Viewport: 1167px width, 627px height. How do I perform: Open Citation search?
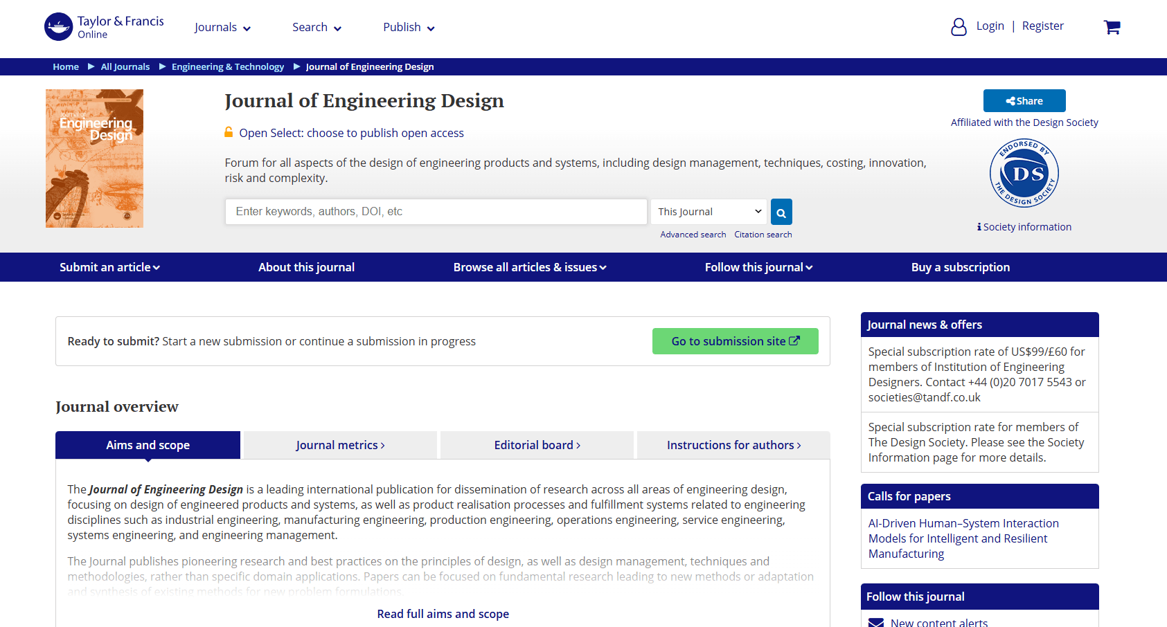coord(763,235)
